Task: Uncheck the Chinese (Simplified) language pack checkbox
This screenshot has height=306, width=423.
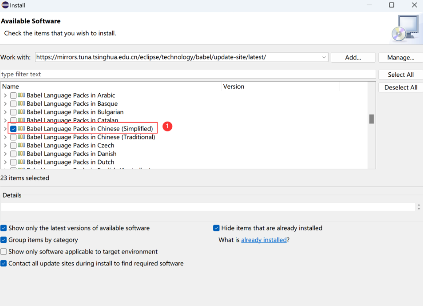Action: tap(13, 129)
